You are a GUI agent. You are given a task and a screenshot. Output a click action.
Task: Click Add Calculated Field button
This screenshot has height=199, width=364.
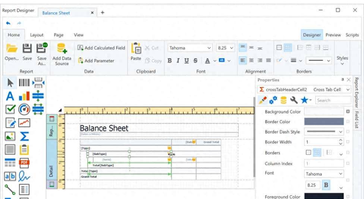point(101,48)
